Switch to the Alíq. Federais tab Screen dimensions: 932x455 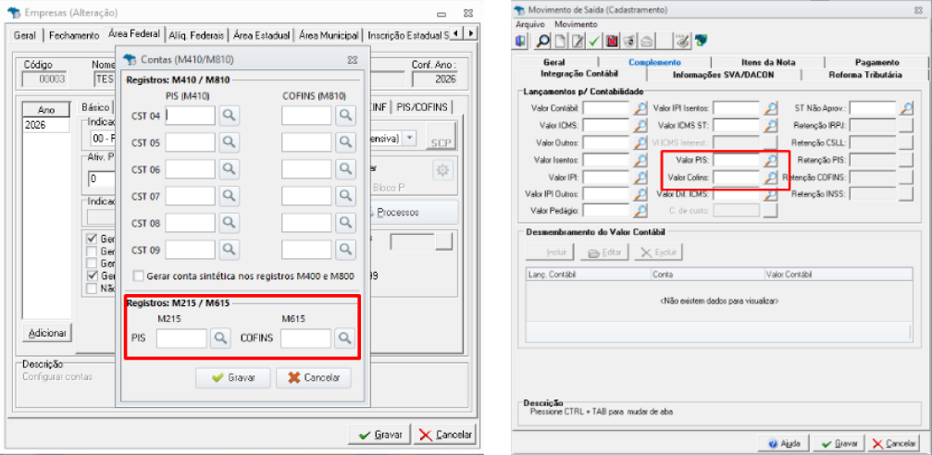point(196,35)
